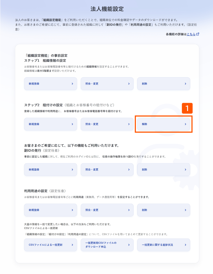Viewport: 213px width, 274px height.
Task: Open 新規登録 under ステップ1 組織情報の設定
Action: point(51,84)
